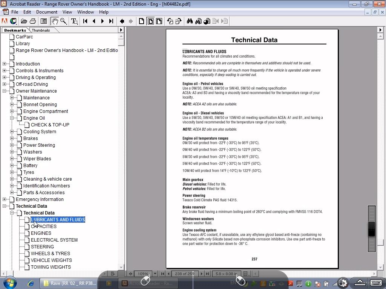This screenshot has width=386, height=289.
Task: Expand Emergency Information bookmark
Action: pos(5,199)
